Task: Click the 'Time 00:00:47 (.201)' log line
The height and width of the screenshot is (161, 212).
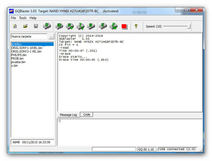Action: 78,51
